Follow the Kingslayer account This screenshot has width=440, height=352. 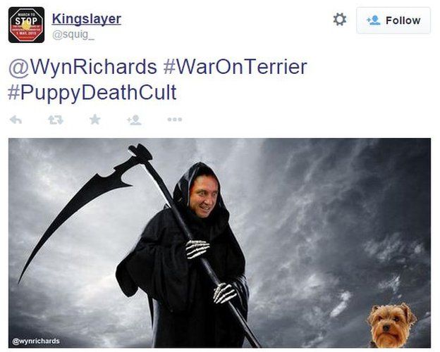point(393,20)
